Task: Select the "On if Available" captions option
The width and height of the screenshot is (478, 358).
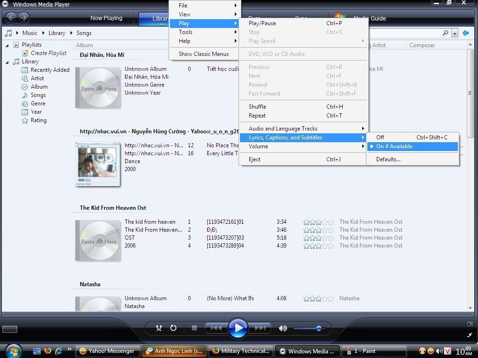Action: (x=394, y=146)
